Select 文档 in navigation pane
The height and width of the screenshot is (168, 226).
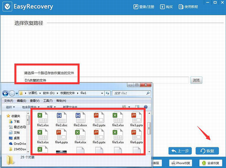coord(14,133)
